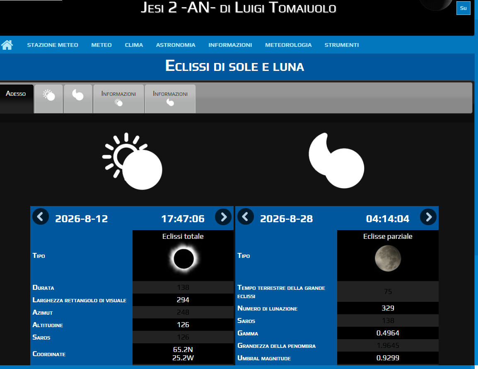Go to next solar eclipse arrow
Viewport: 478px width, 369px height.
pyautogui.click(x=223, y=217)
